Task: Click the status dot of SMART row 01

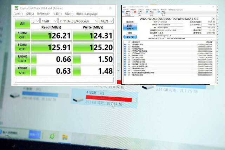Action: [125, 45]
